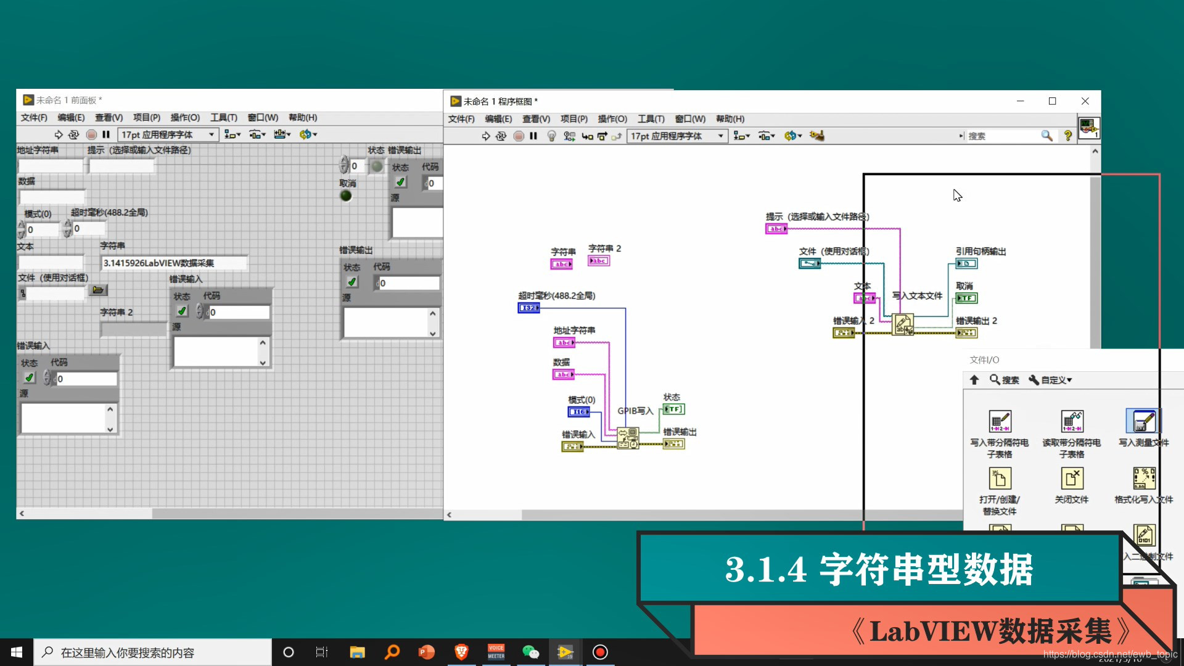
Task: Open 查看(V) menu in front panel window
Action: click(109, 117)
